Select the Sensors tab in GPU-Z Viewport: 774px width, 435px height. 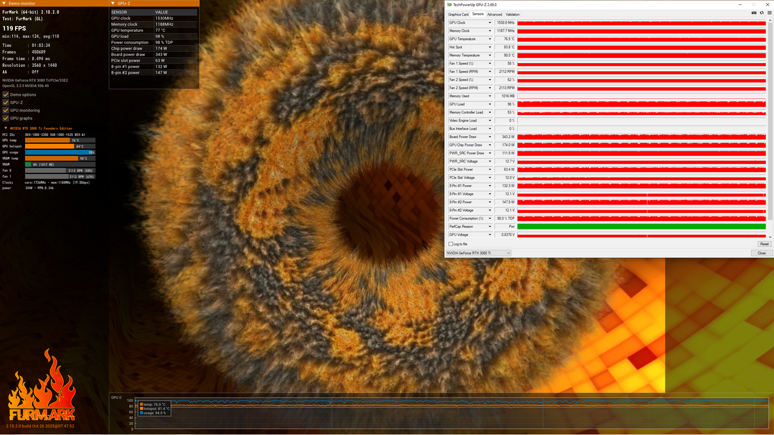tap(478, 14)
